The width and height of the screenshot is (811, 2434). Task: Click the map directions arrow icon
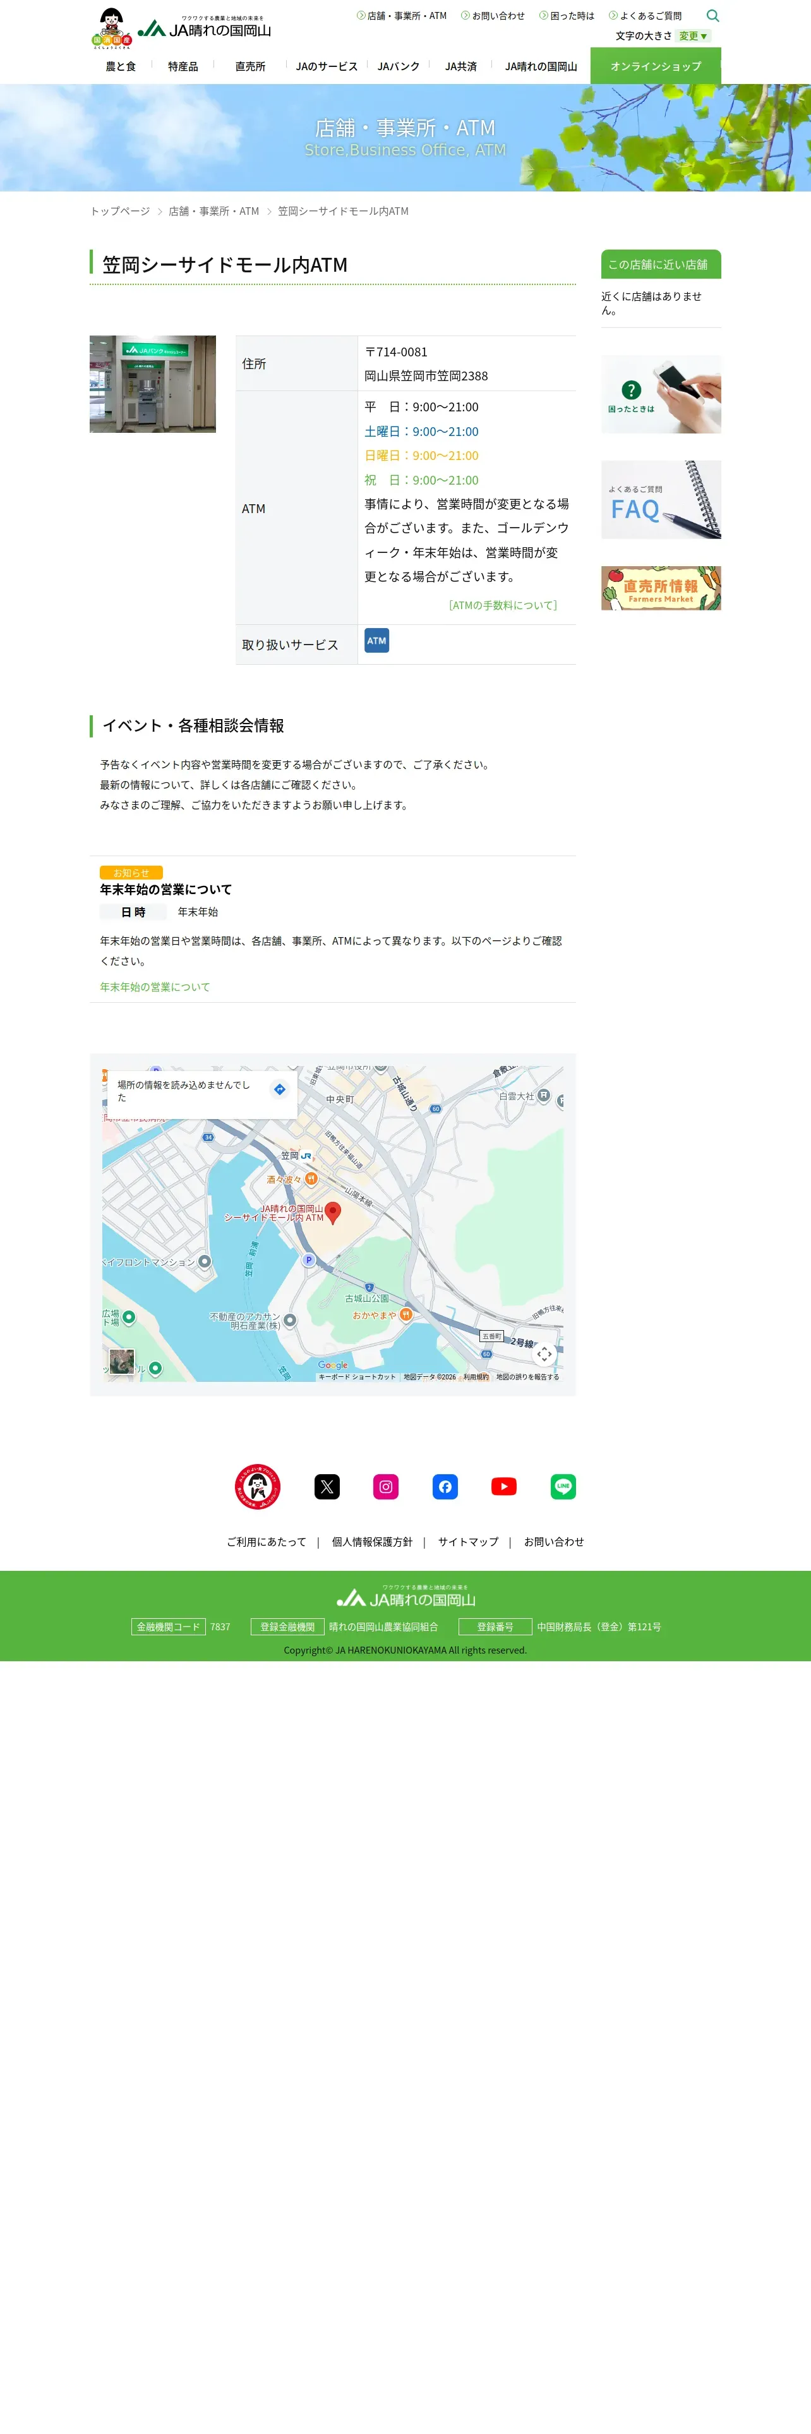click(279, 1089)
